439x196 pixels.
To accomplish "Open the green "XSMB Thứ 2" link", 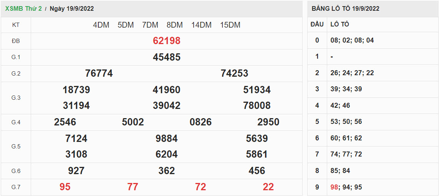I will tap(23, 8).
